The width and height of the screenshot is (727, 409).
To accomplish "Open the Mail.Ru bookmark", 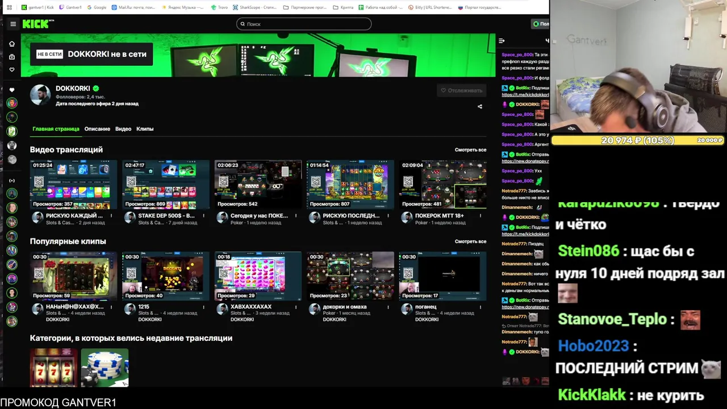I will click(x=133, y=7).
